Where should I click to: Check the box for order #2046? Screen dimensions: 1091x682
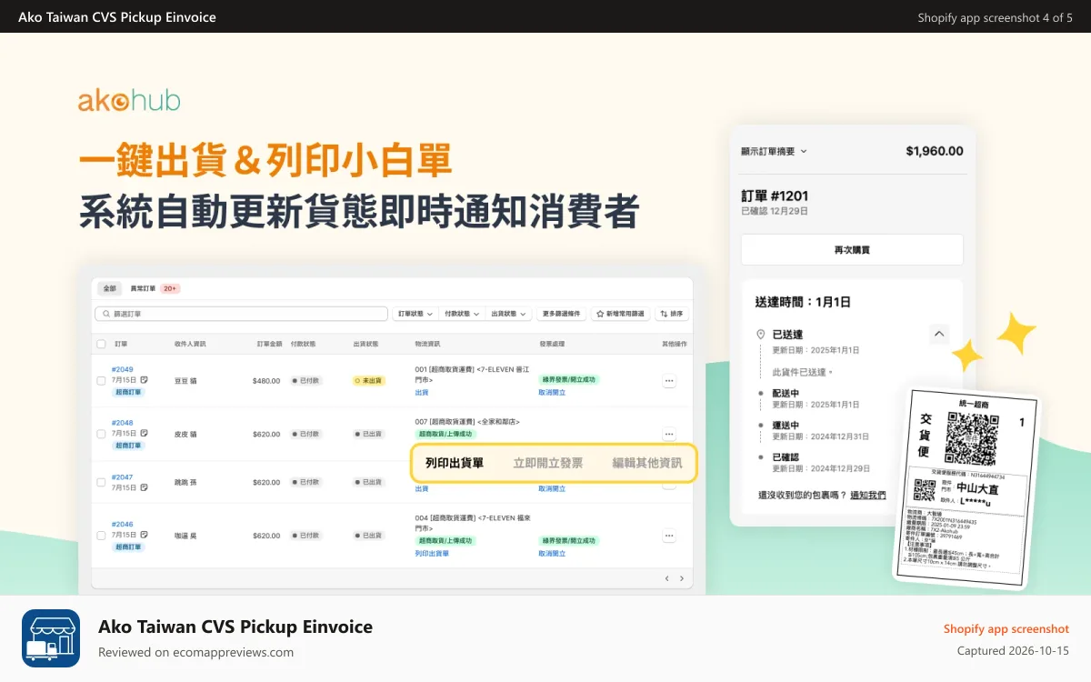point(101,536)
